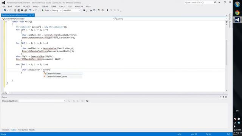
Task: Click the INS status bar indicator
Action: [228, 134]
